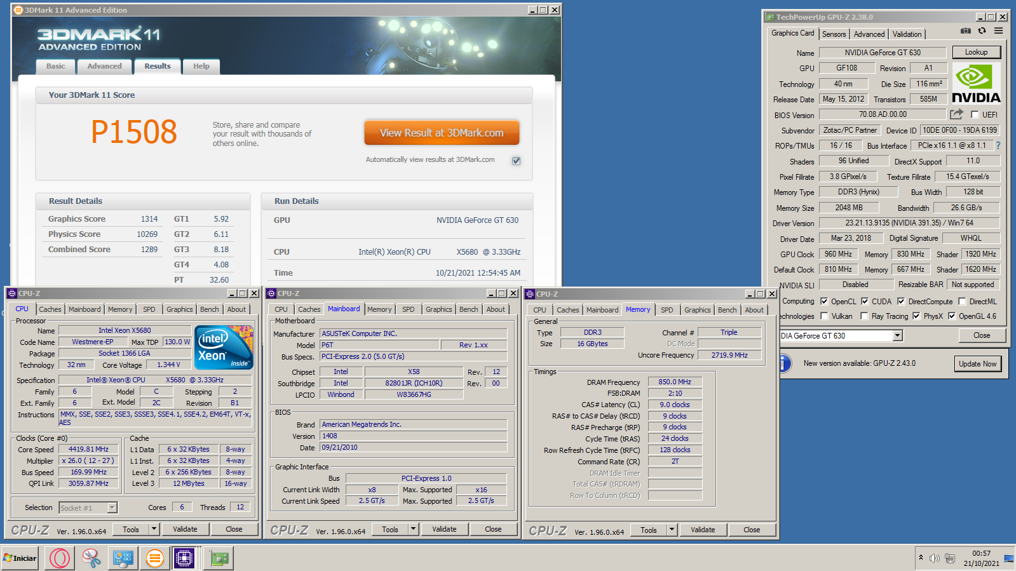The height and width of the screenshot is (571, 1016).
Task: Click the taskbar clock 00:57
Action: click(x=981, y=553)
